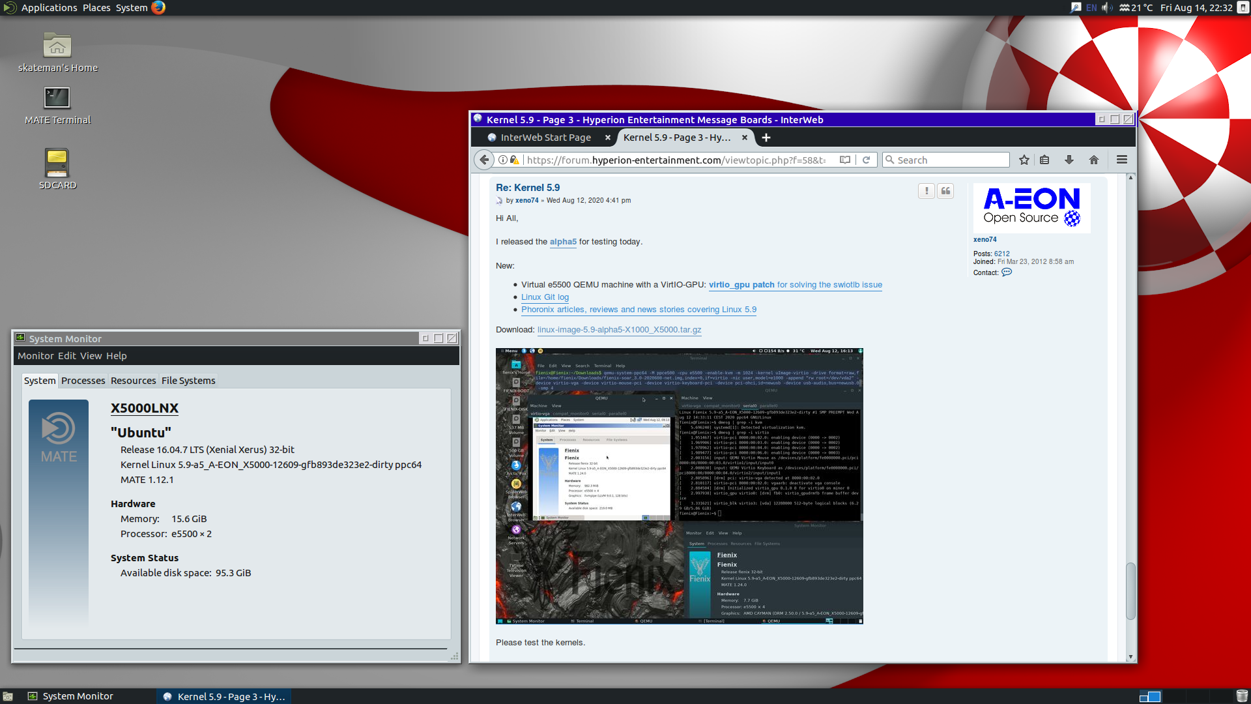Switch to InterWeb Start Page tab

(x=545, y=138)
